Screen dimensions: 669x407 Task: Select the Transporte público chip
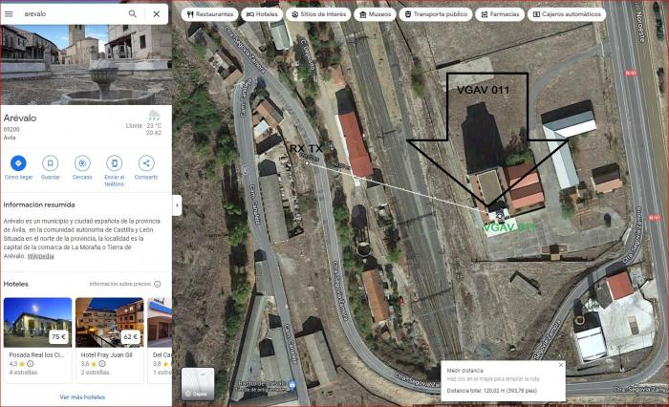click(x=436, y=14)
